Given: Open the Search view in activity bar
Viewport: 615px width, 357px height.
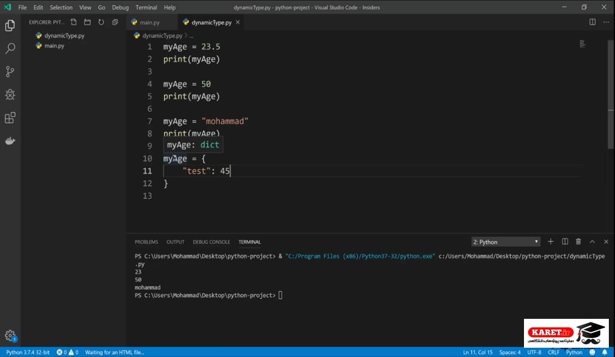Looking at the screenshot, I should pyautogui.click(x=10, y=48).
